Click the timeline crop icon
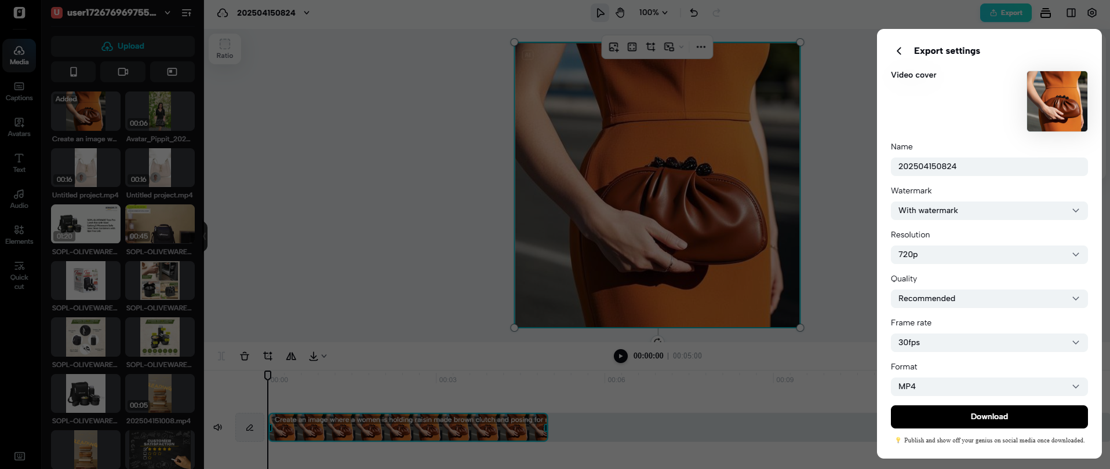The width and height of the screenshot is (1110, 469). 268,356
